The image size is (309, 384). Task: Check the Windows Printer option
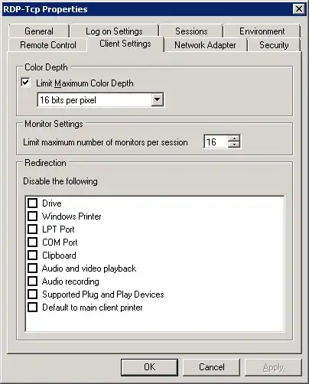pyautogui.click(x=32, y=216)
